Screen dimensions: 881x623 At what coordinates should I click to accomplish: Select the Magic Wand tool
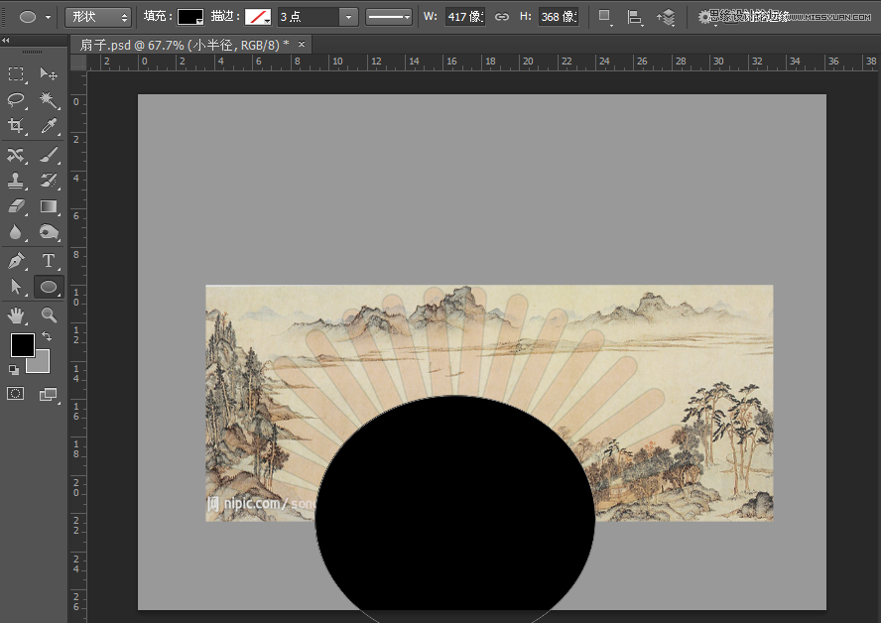tap(48, 100)
